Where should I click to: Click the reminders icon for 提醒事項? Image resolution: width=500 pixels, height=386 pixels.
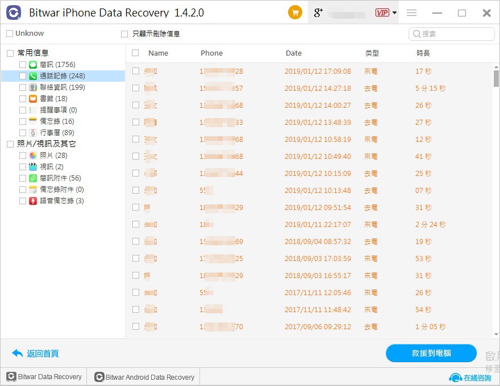pyautogui.click(x=33, y=110)
